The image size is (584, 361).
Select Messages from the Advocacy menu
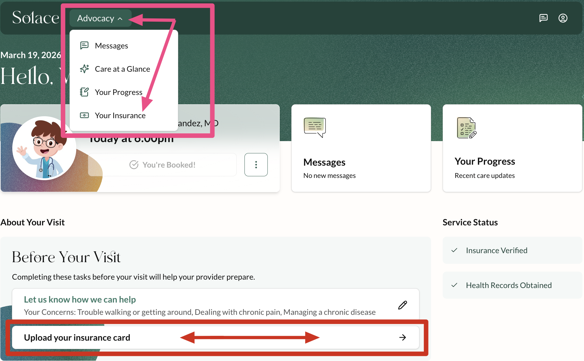tap(111, 46)
